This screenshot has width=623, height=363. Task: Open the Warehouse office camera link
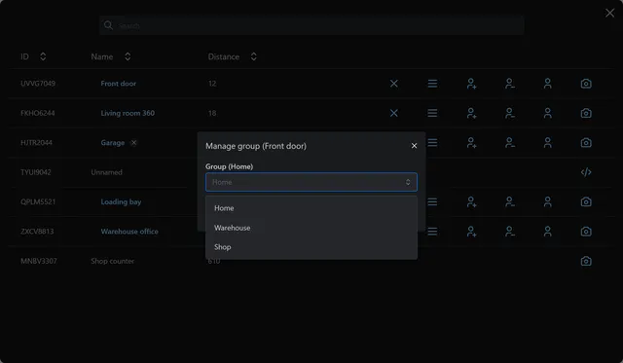pyautogui.click(x=129, y=232)
